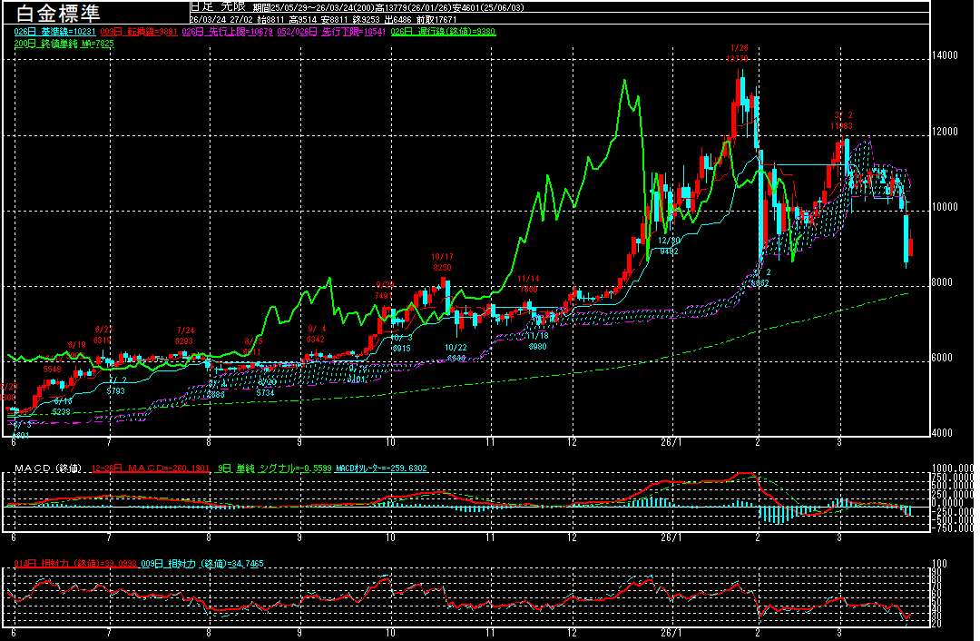This screenshot has width=980, height=641.
Task: Select the MACDオシレーター legend value
Action: click(x=381, y=468)
